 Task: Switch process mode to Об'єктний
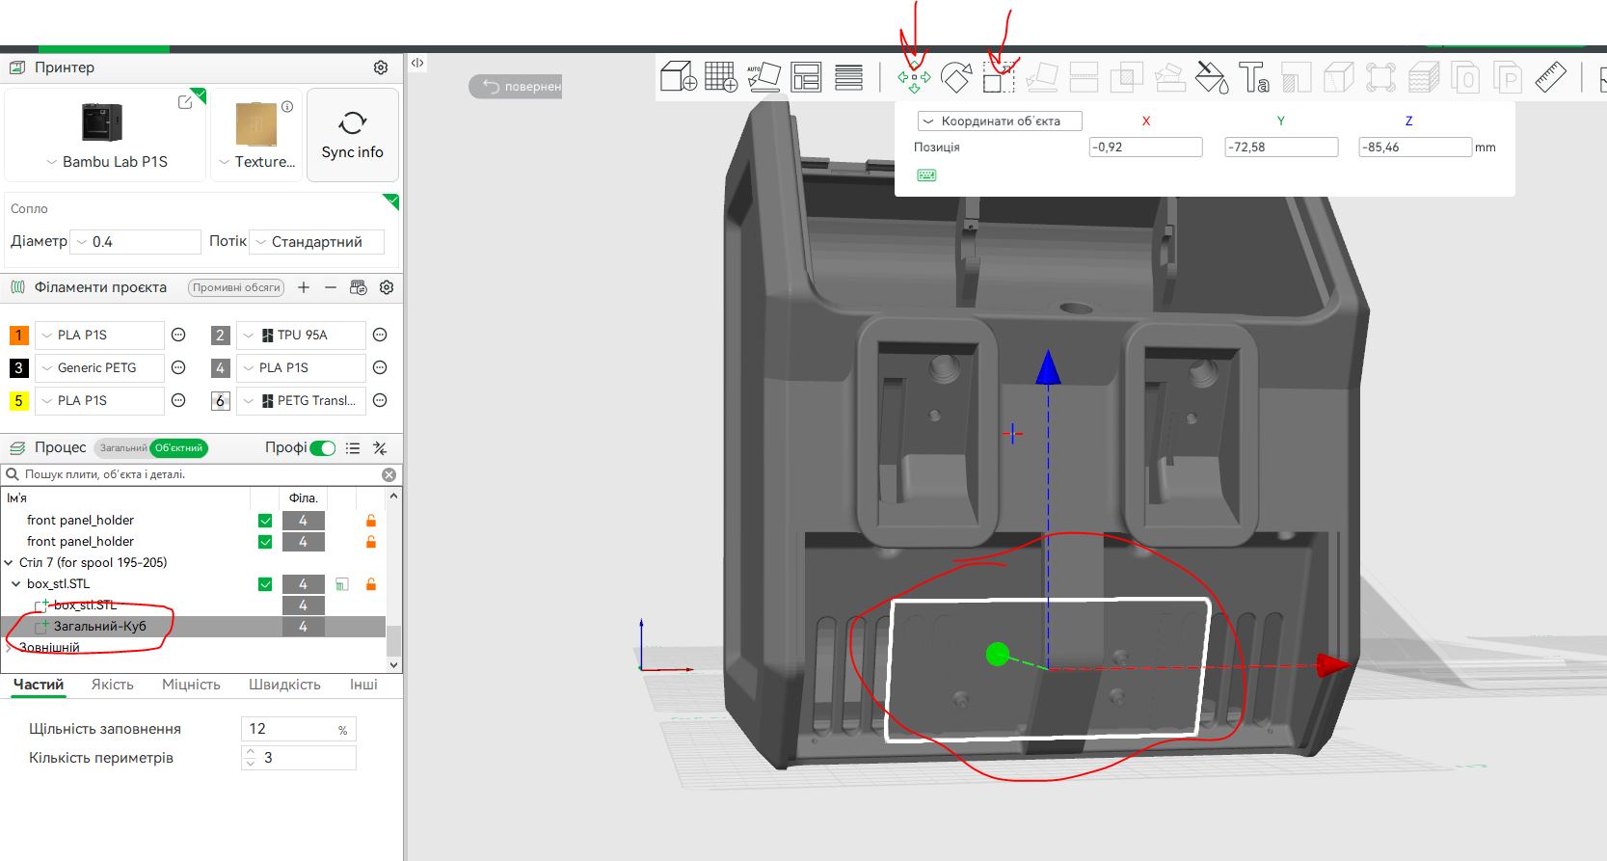(x=179, y=448)
